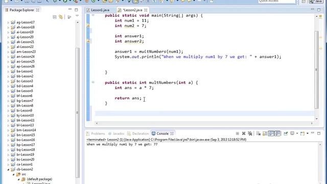Close the Console view tab
327x184 pixels.
pos(172,133)
